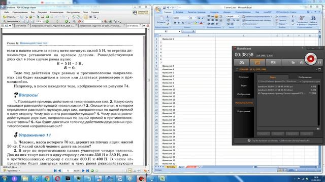Screen dimensions: 325x182
Task: Jump to first page in PDF viewer
Action: click(55, 171)
